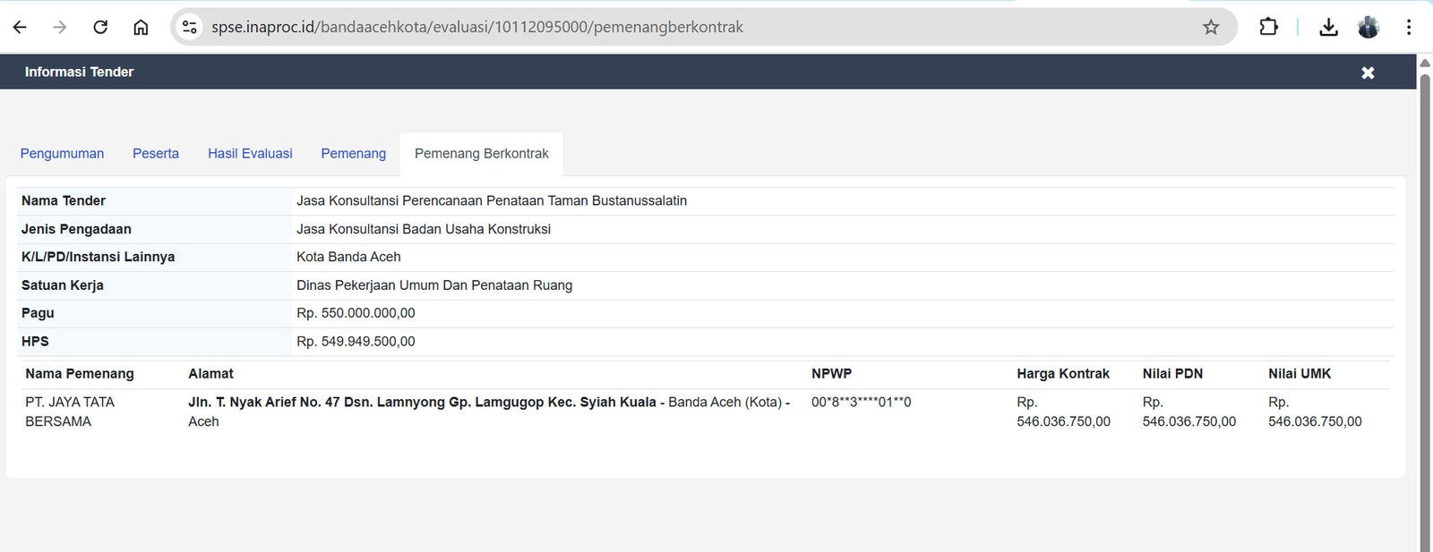Viewport: 1433px width, 552px height.
Task: Open the browser extensions menu
Action: [1268, 28]
